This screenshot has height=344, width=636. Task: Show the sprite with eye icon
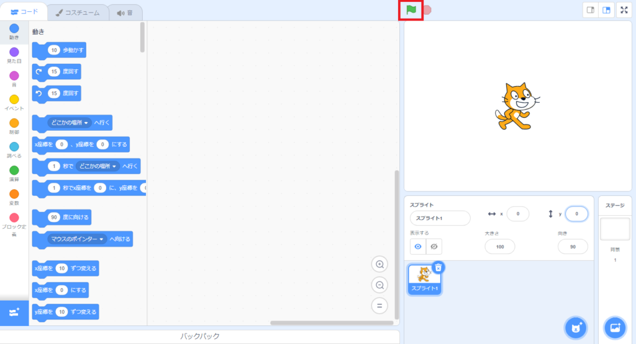point(418,247)
